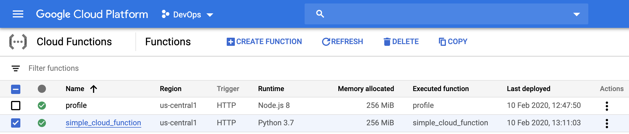Sort by Region column header
Screen dimensions: 629x134
(x=171, y=89)
